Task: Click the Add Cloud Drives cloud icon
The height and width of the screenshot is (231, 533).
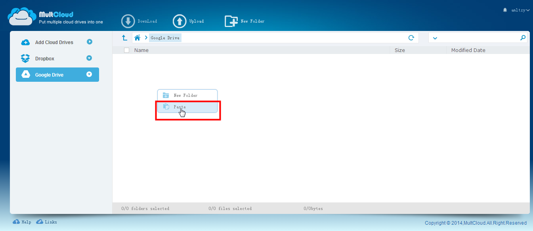Action: pyautogui.click(x=25, y=42)
